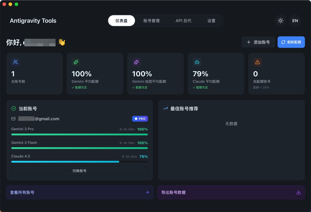Switch interface language with the EN toggle
Image resolution: width=311 pixels, height=212 pixels.
click(x=295, y=21)
